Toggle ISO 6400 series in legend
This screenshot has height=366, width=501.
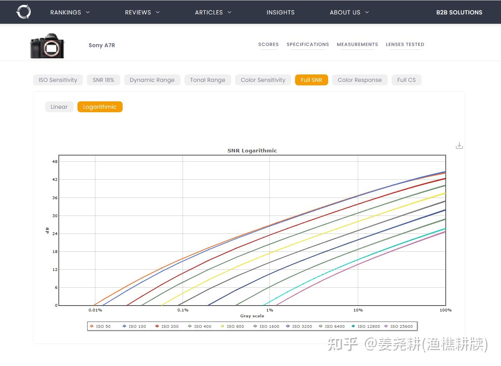click(332, 326)
